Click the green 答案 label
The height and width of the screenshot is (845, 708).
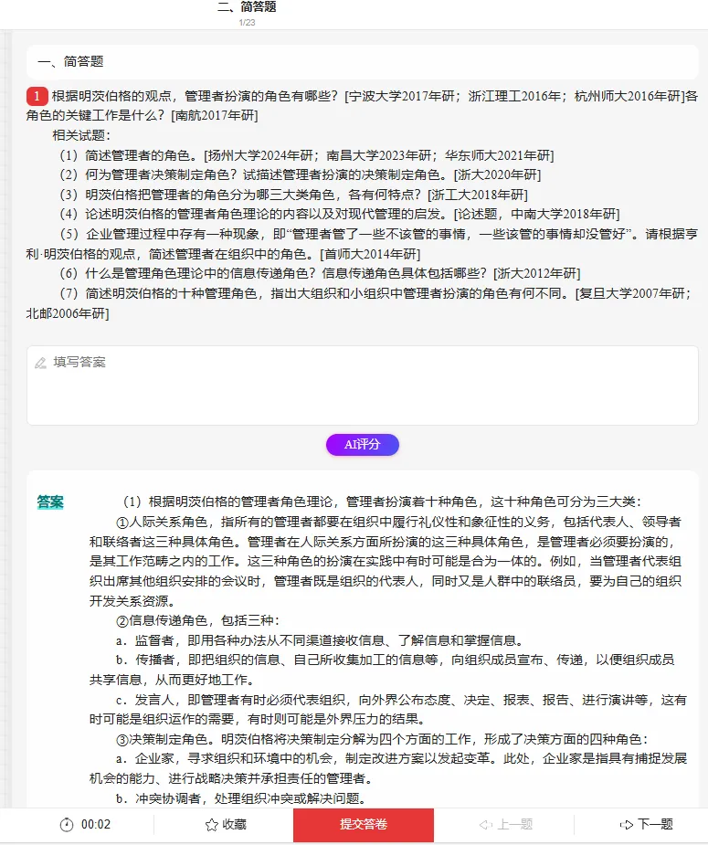(x=50, y=502)
